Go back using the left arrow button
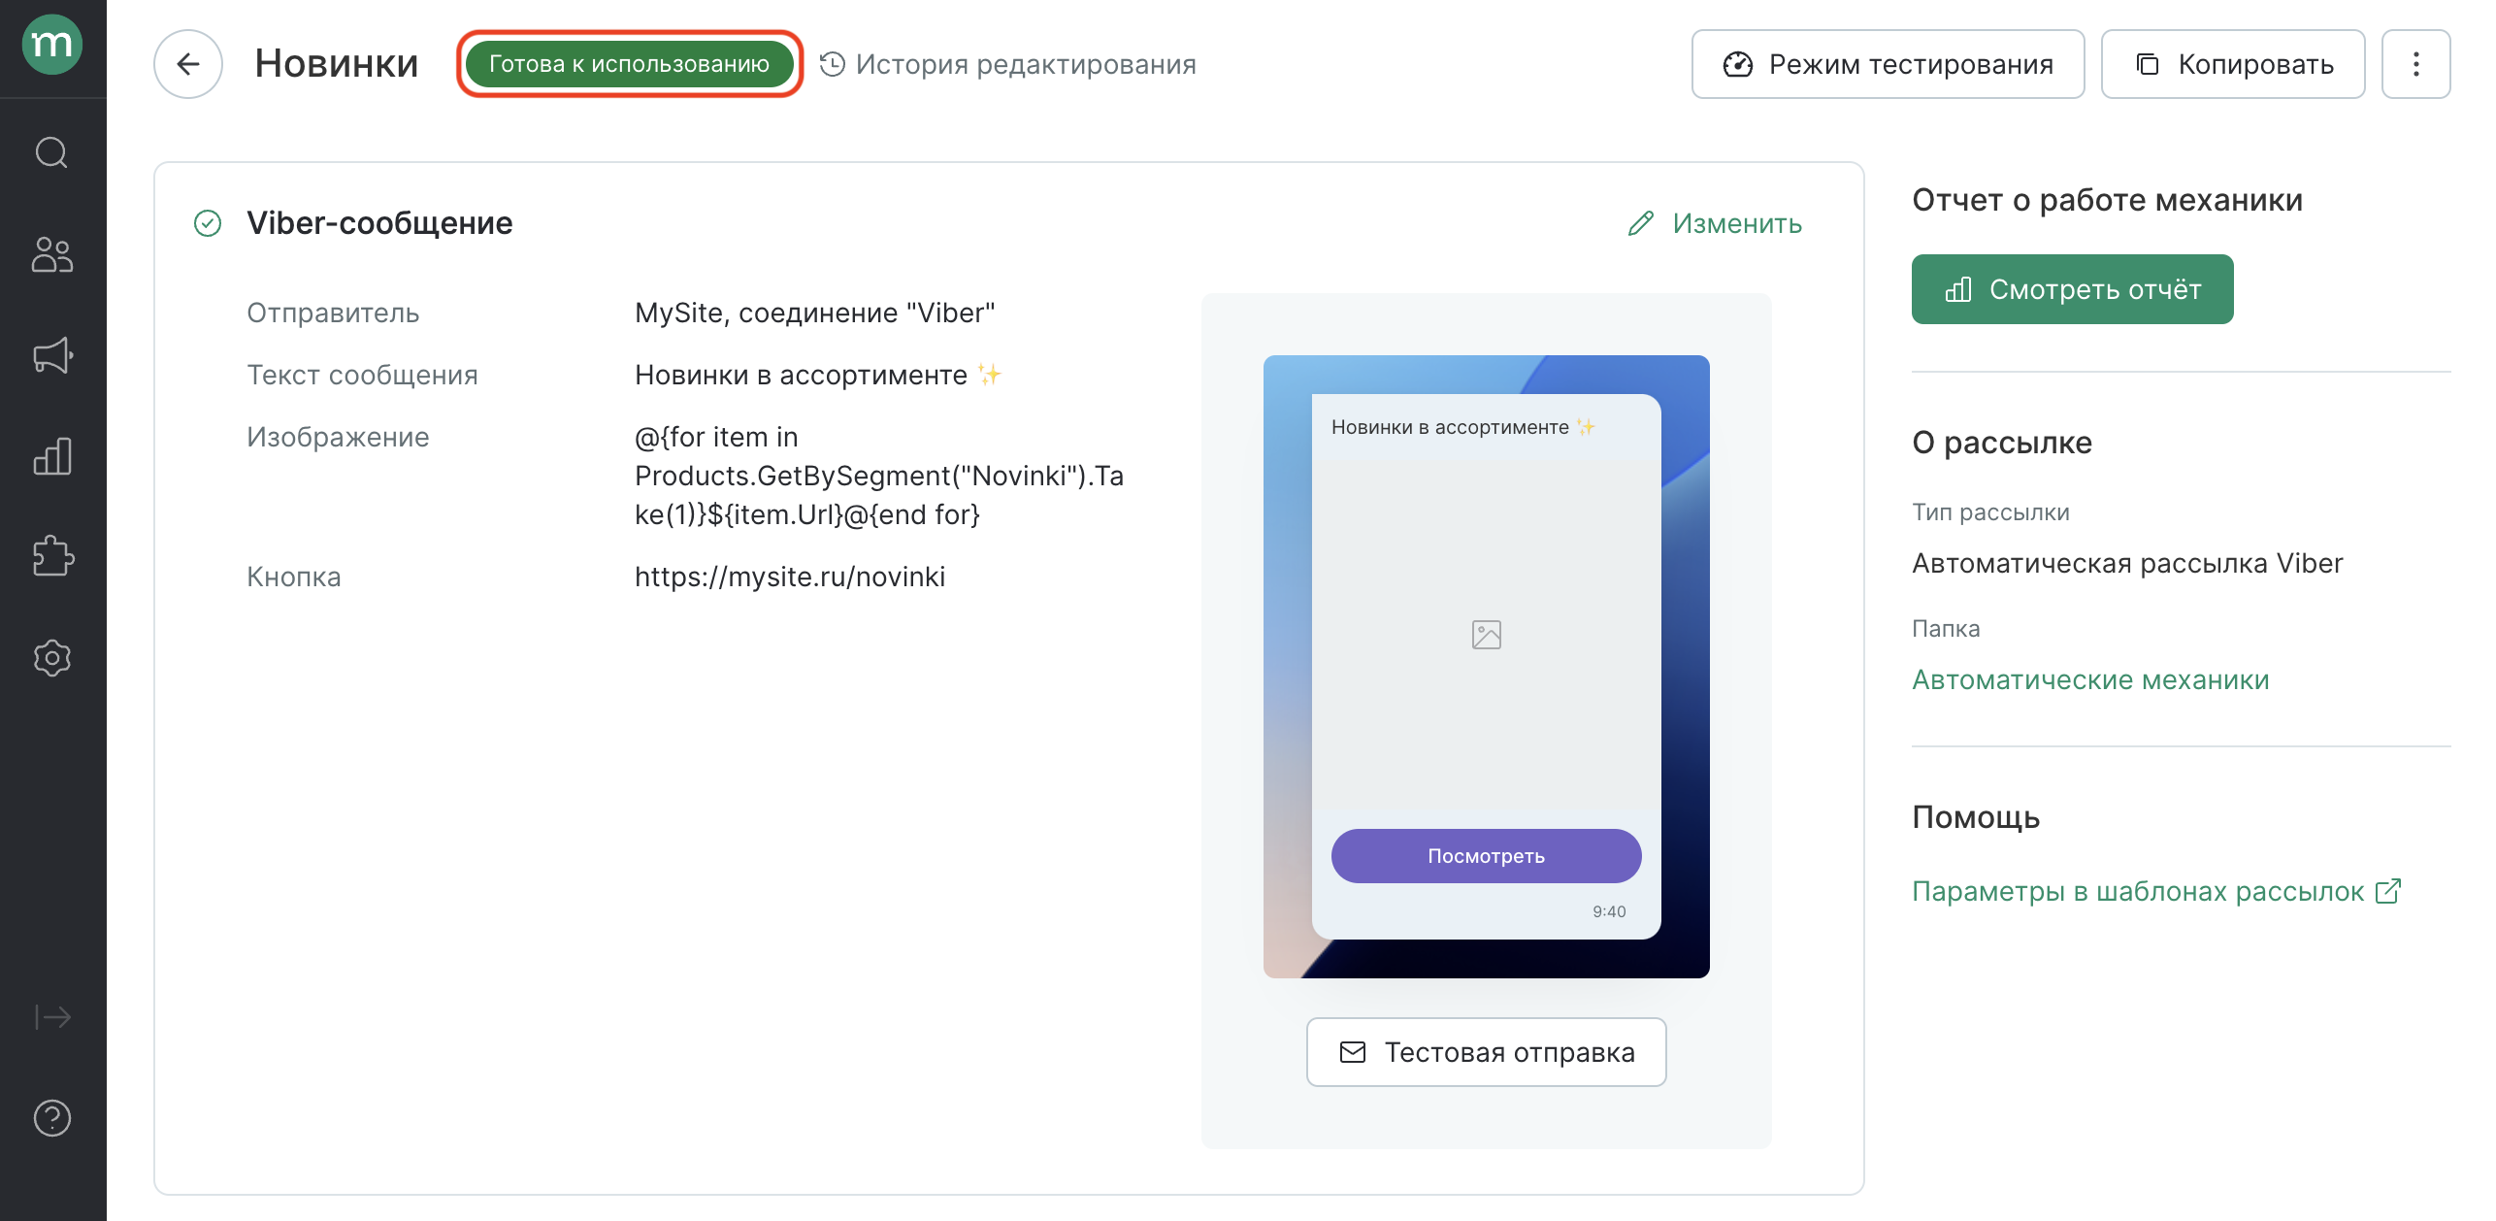The width and height of the screenshot is (2496, 1221). tap(188, 64)
